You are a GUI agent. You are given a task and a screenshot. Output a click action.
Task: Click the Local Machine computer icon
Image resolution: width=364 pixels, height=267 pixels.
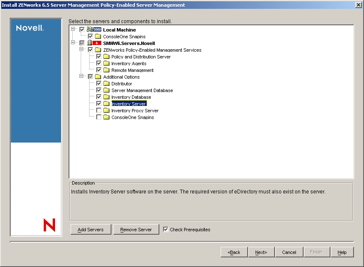tap(90, 29)
